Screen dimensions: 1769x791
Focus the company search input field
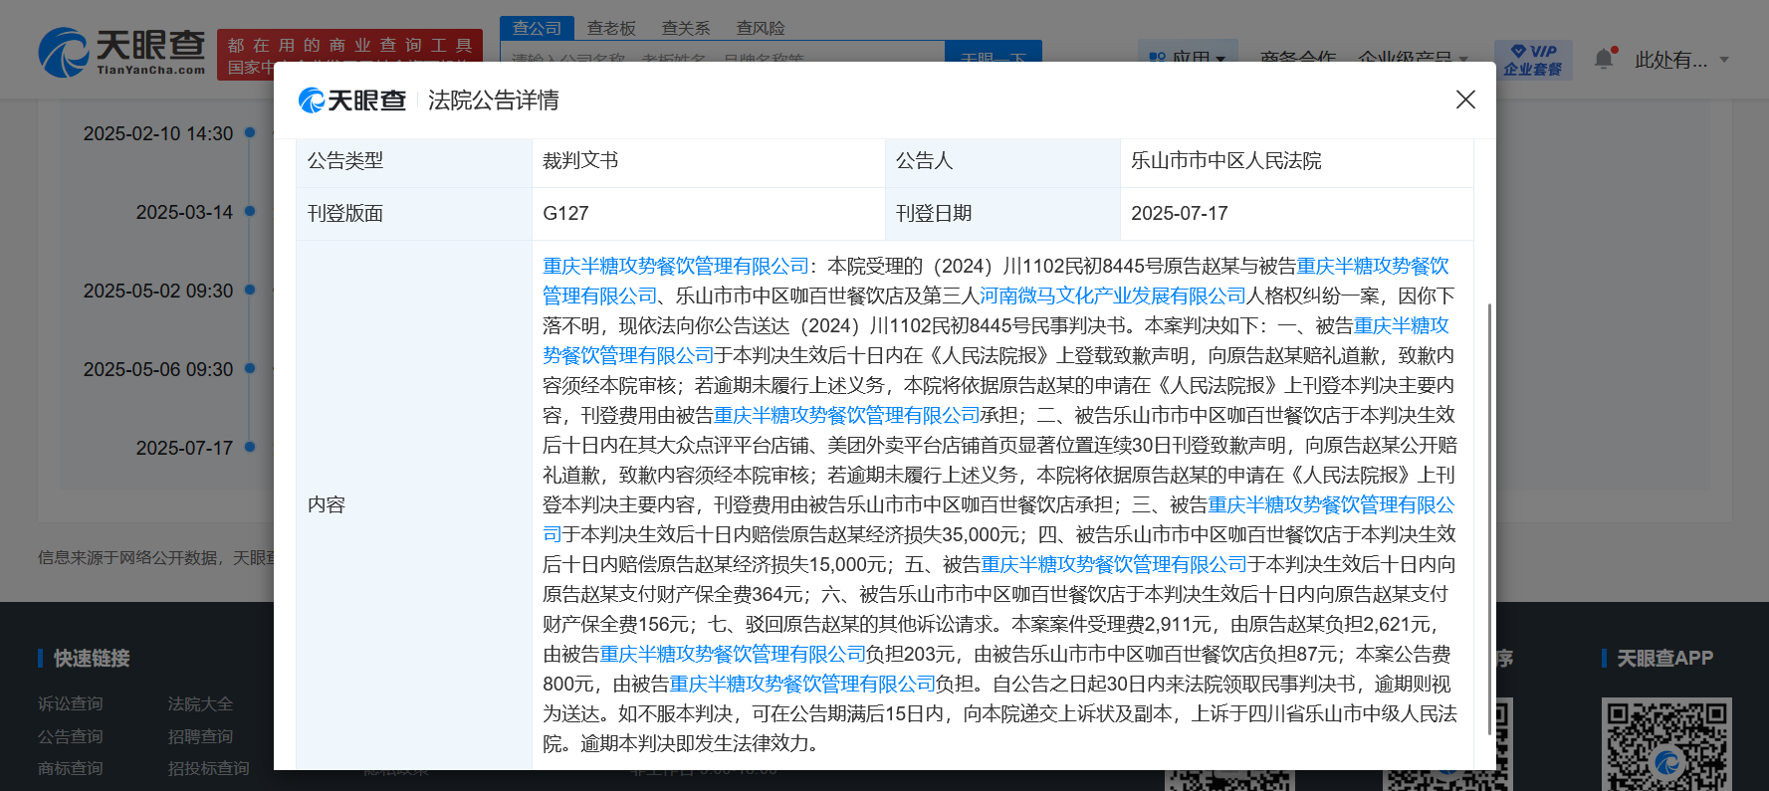click(722, 59)
